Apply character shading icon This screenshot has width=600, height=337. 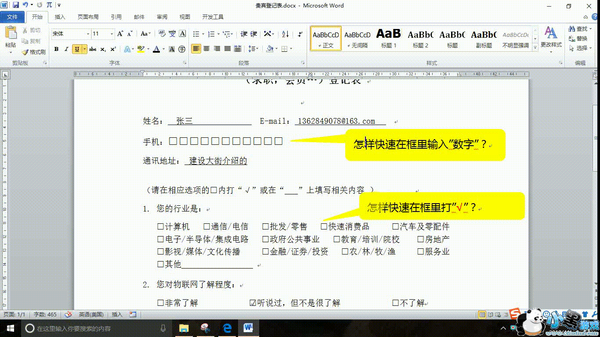[172, 49]
